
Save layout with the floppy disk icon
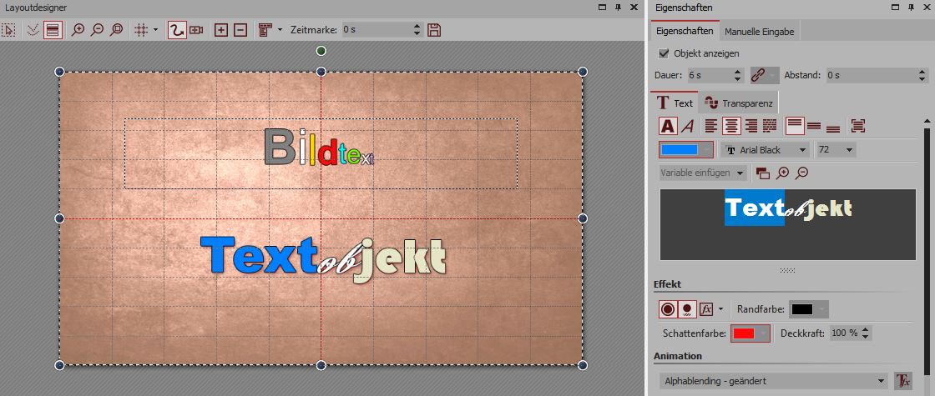434,30
